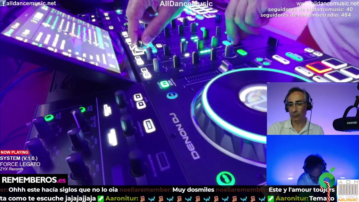Screen dimensions: 359x202
Task: Click the Facebook icon beside alldancemusic.net
Action: [x=3, y=3]
